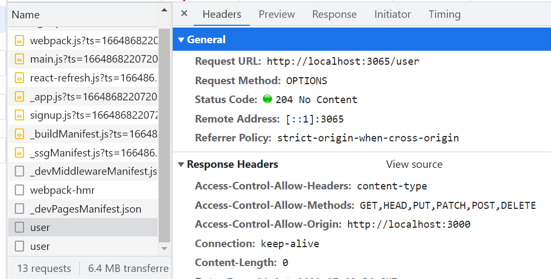The height and width of the screenshot is (279, 551).
Task: Switch to the Preview tab
Action: point(276,15)
